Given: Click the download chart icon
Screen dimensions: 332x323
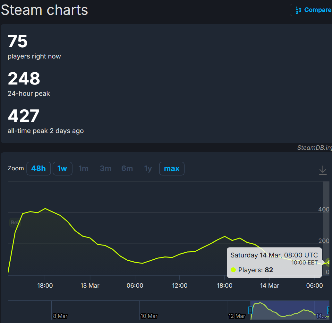Looking at the screenshot, I should (323, 170).
